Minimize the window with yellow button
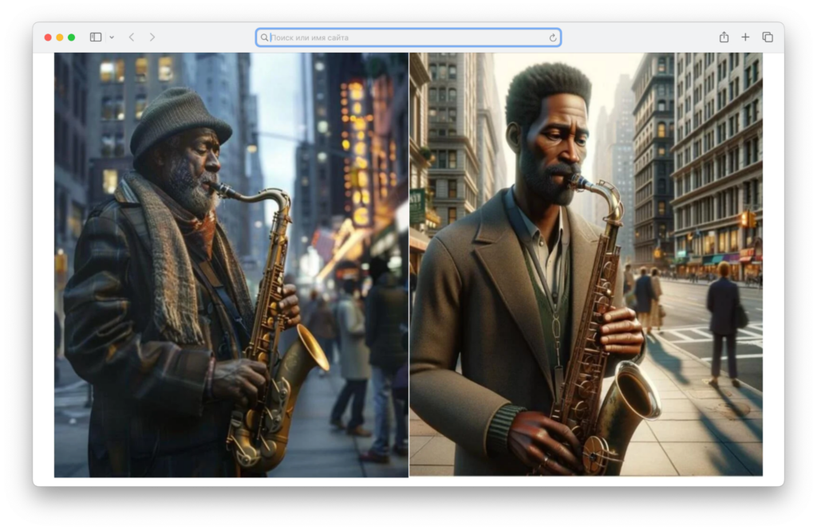This screenshot has width=817, height=530. (x=59, y=37)
